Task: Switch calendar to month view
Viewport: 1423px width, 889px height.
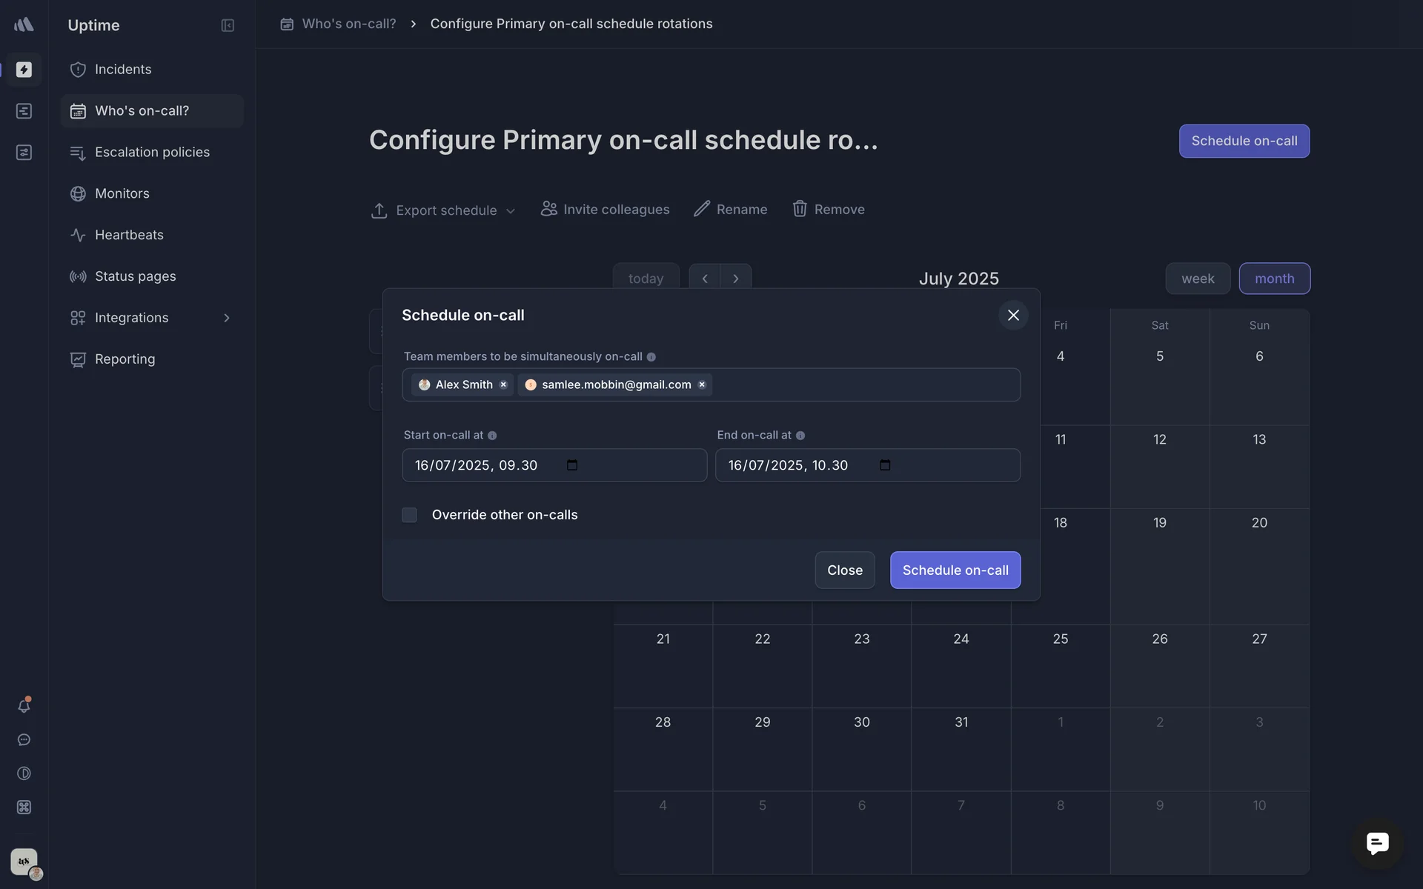Action: click(x=1274, y=279)
